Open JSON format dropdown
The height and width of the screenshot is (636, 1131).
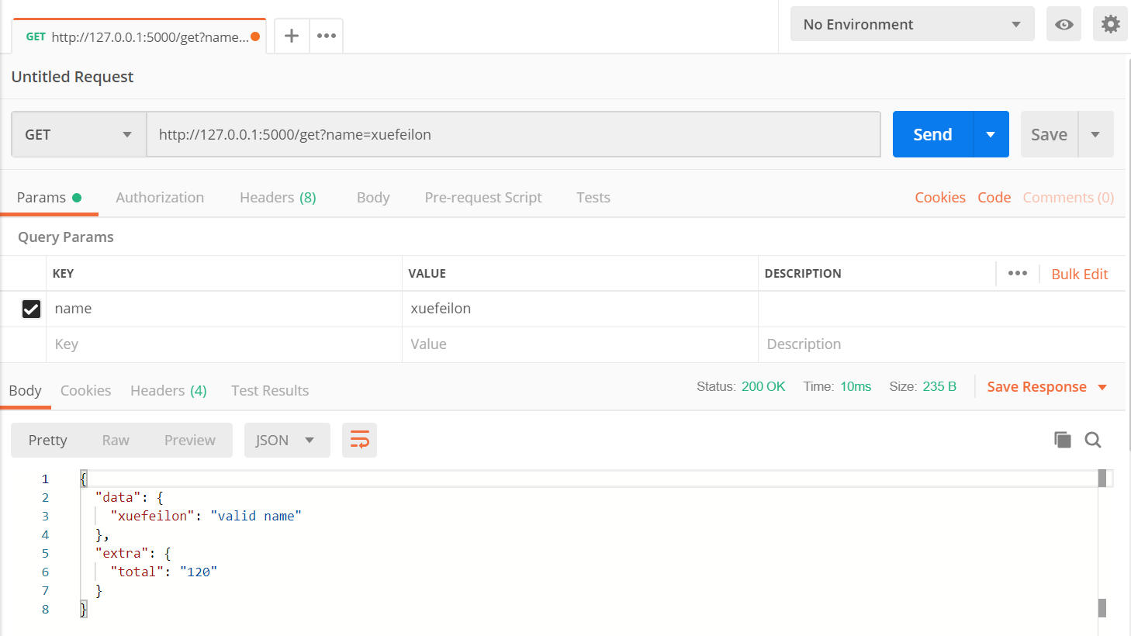click(287, 440)
